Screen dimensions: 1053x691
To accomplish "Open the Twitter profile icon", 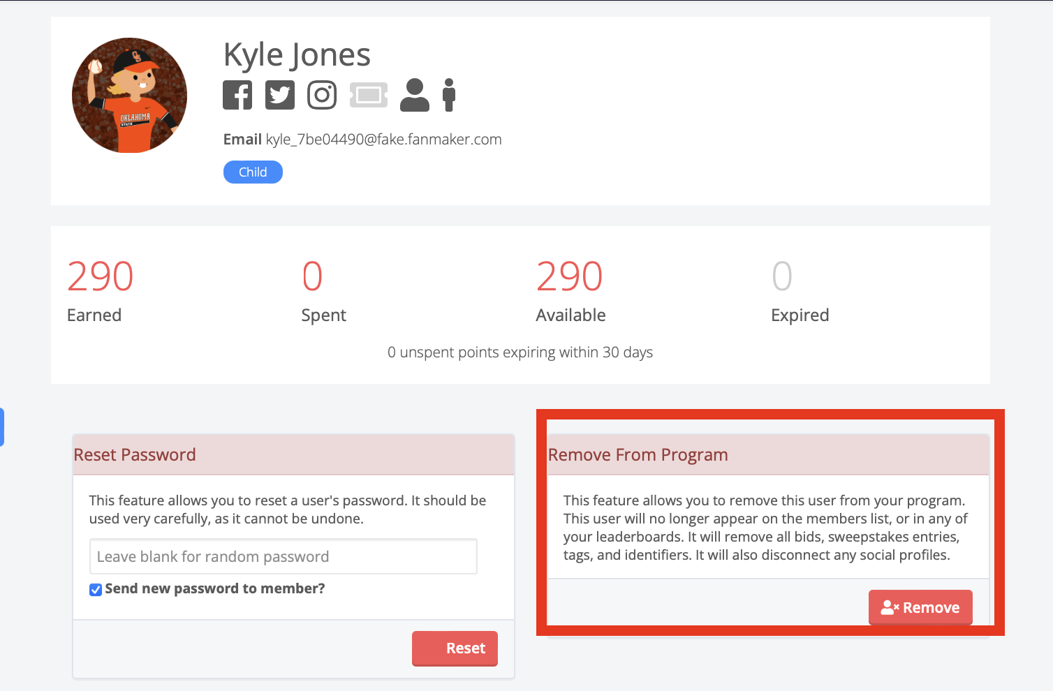I will point(280,95).
